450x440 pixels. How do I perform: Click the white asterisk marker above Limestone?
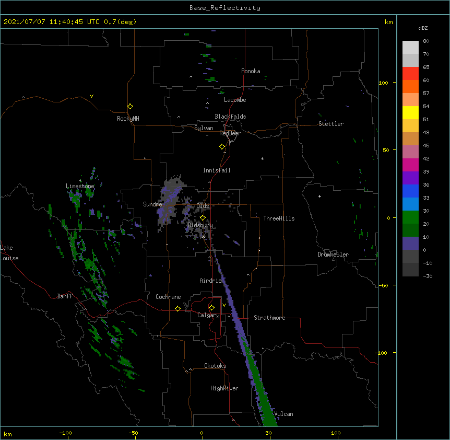coord(80,181)
